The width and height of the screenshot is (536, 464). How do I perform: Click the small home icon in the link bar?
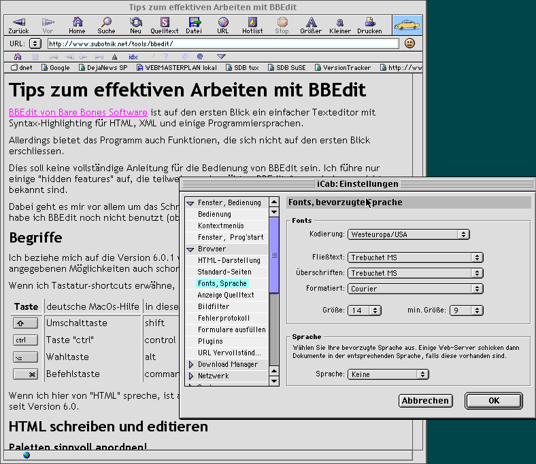coord(18,56)
